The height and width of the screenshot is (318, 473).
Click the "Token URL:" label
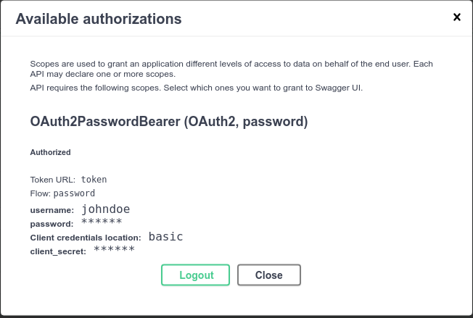point(53,179)
